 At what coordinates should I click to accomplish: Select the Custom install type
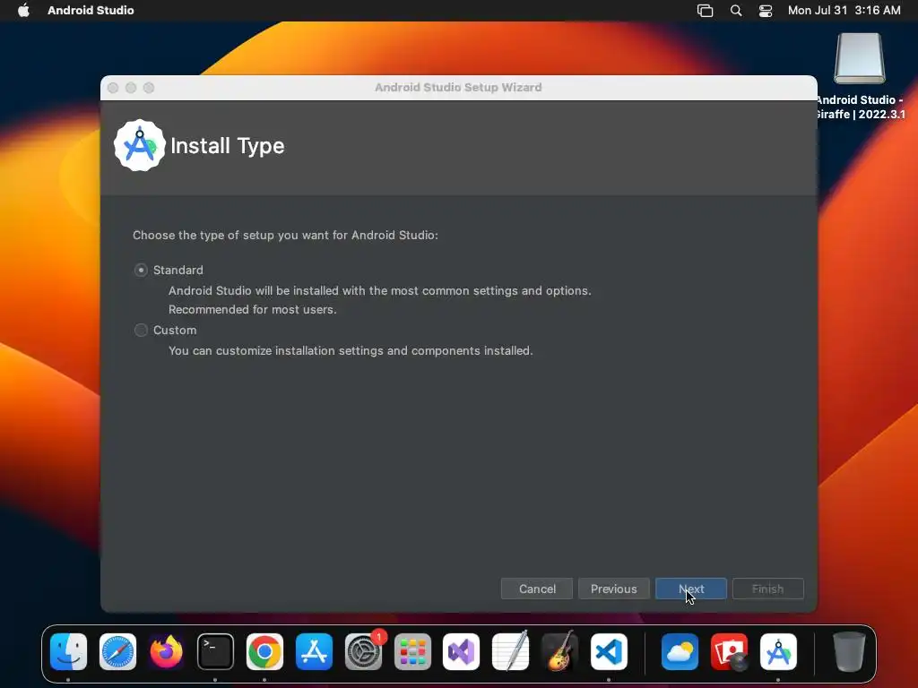141,330
